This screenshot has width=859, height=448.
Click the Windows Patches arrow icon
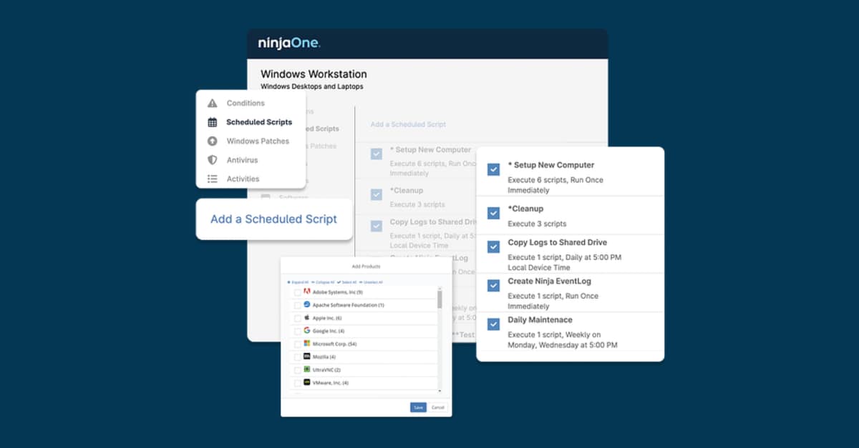pos(212,141)
